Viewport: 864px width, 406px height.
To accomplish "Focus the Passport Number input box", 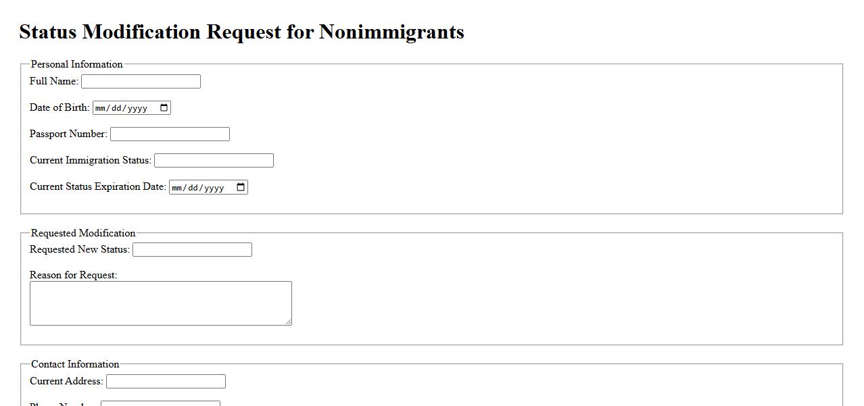I will pos(170,134).
